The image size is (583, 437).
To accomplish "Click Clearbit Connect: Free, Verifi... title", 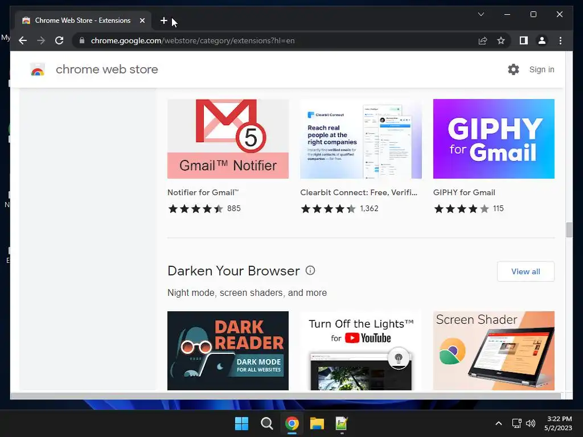I will pos(359,192).
